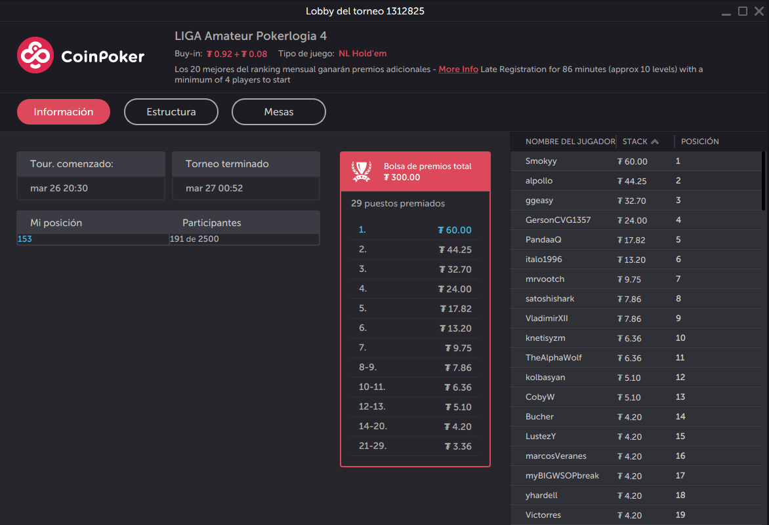The image size is (769, 525).
Task: Click the Mi posición value 153
Action: click(24, 239)
